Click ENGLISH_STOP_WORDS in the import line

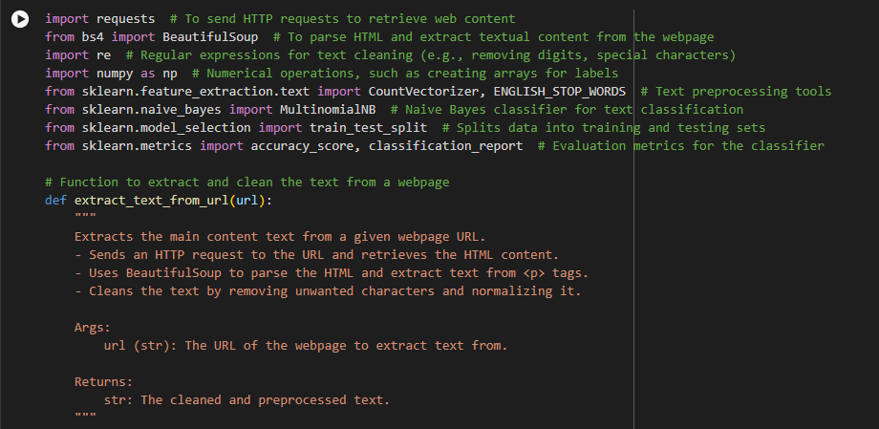point(560,92)
